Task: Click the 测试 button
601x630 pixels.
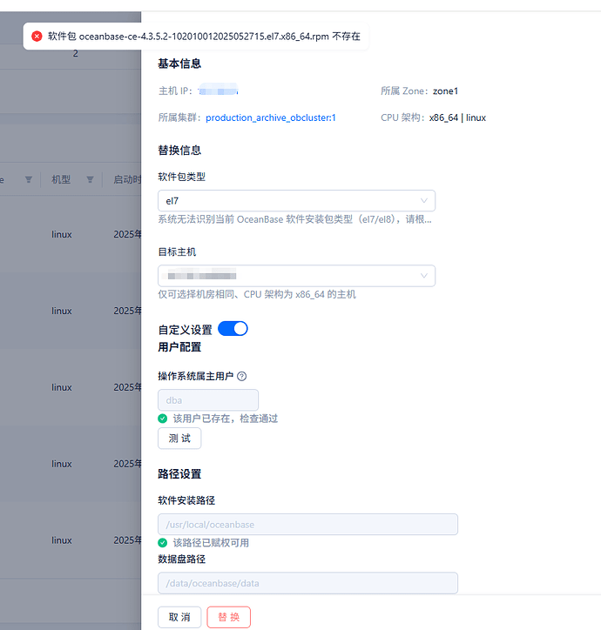Action: pos(179,439)
